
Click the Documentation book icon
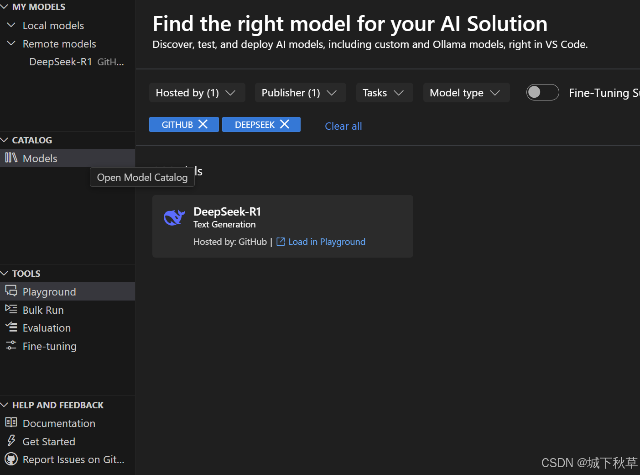[x=11, y=422]
